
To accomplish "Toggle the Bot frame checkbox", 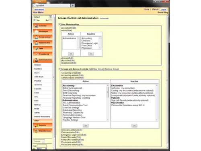I will (51, 20).
